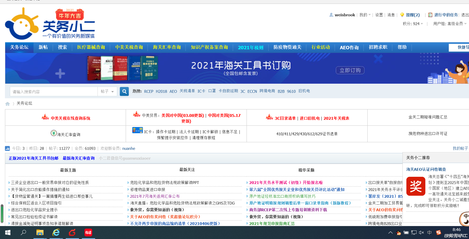Viewport: 469px width, 239px height.
Task: Expand the 积分: 924 dropdown
Action: coord(413,24)
